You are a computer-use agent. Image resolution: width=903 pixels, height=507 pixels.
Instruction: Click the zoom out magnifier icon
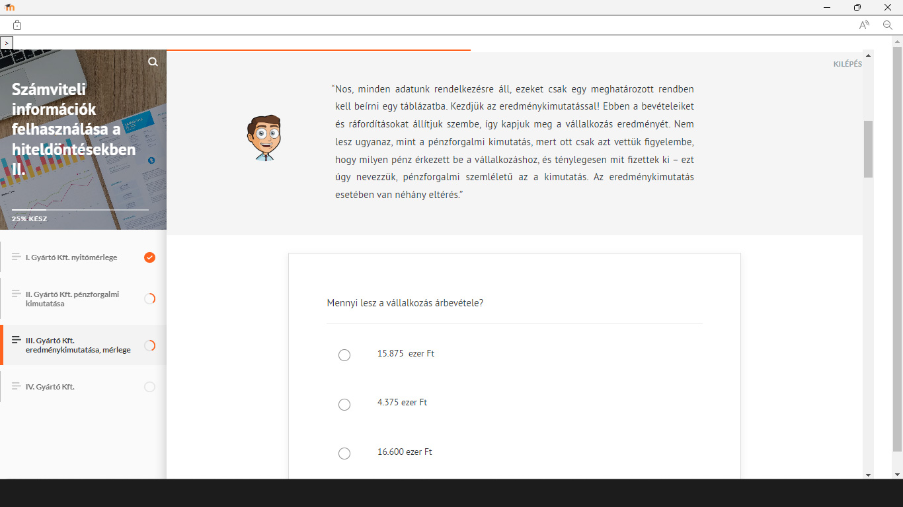click(x=888, y=25)
